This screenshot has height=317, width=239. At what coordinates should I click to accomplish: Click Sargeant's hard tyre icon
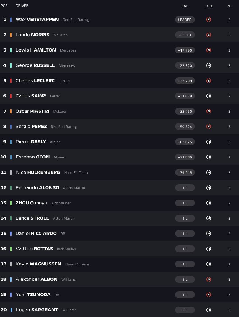point(209,310)
